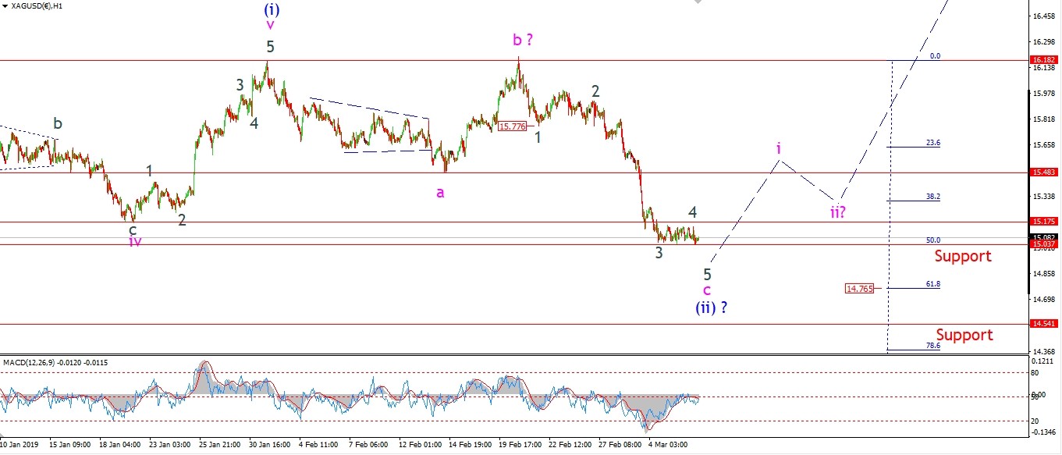Click the black 15.082 current price tag
Image resolution: width=1062 pixels, height=455 pixels.
(x=1045, y=236)
